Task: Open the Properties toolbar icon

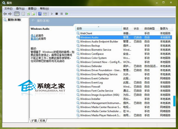Action: pos(23,14)
